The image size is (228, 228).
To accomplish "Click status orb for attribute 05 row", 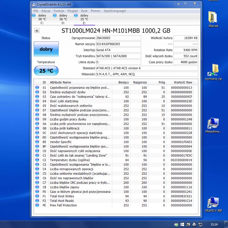I will 37,106.
